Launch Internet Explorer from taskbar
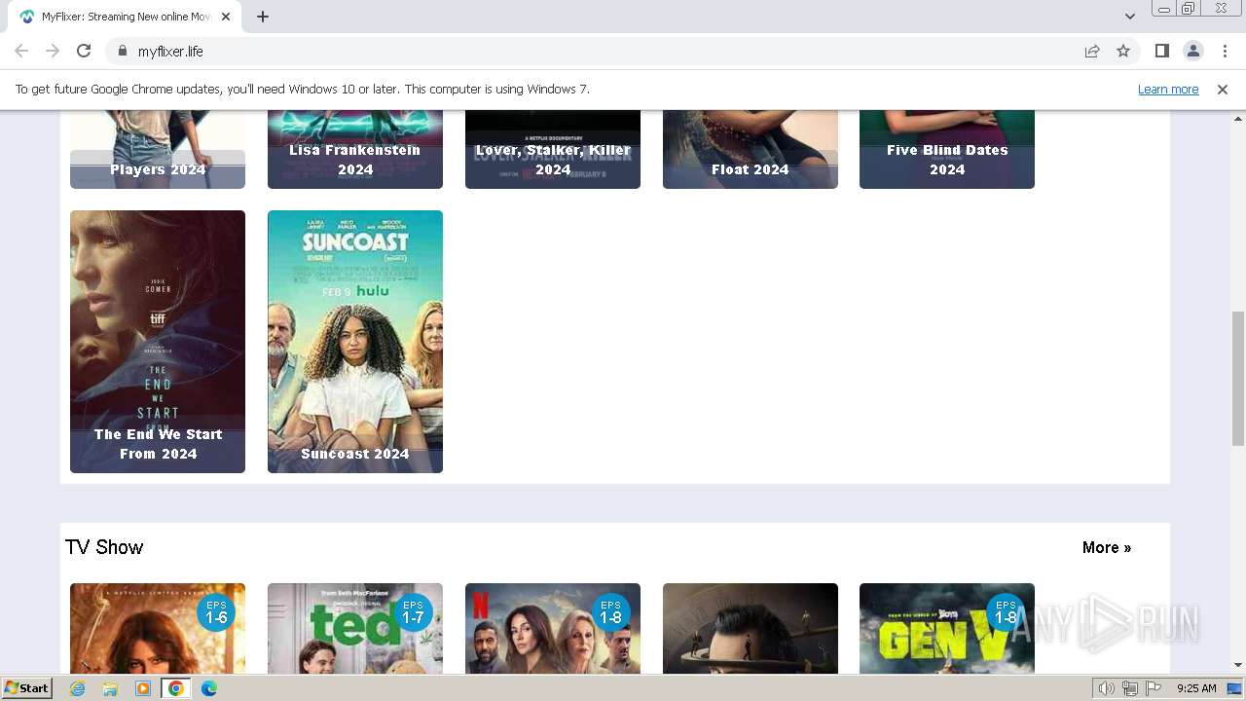Image resolution: width=1246 pixels, height=701 pixels. [x=77, y=688]
